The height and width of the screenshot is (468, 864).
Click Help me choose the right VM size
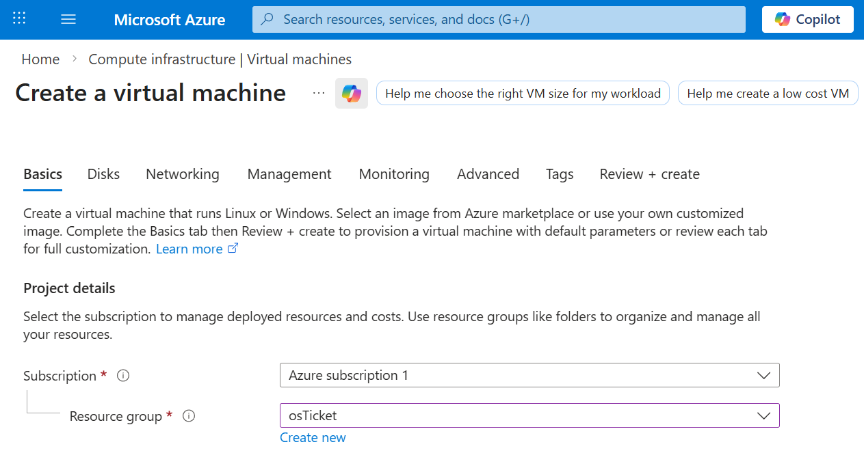(523, 94)
